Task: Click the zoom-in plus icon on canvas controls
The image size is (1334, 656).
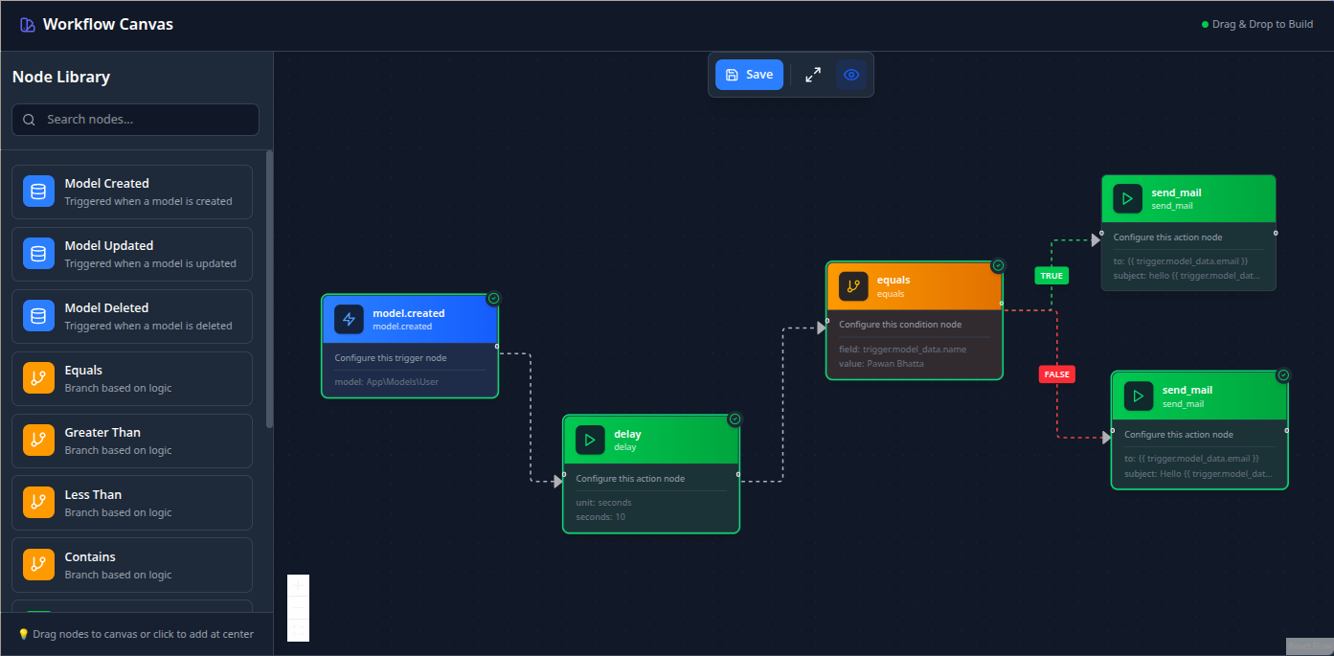Action: click(298, 584)
